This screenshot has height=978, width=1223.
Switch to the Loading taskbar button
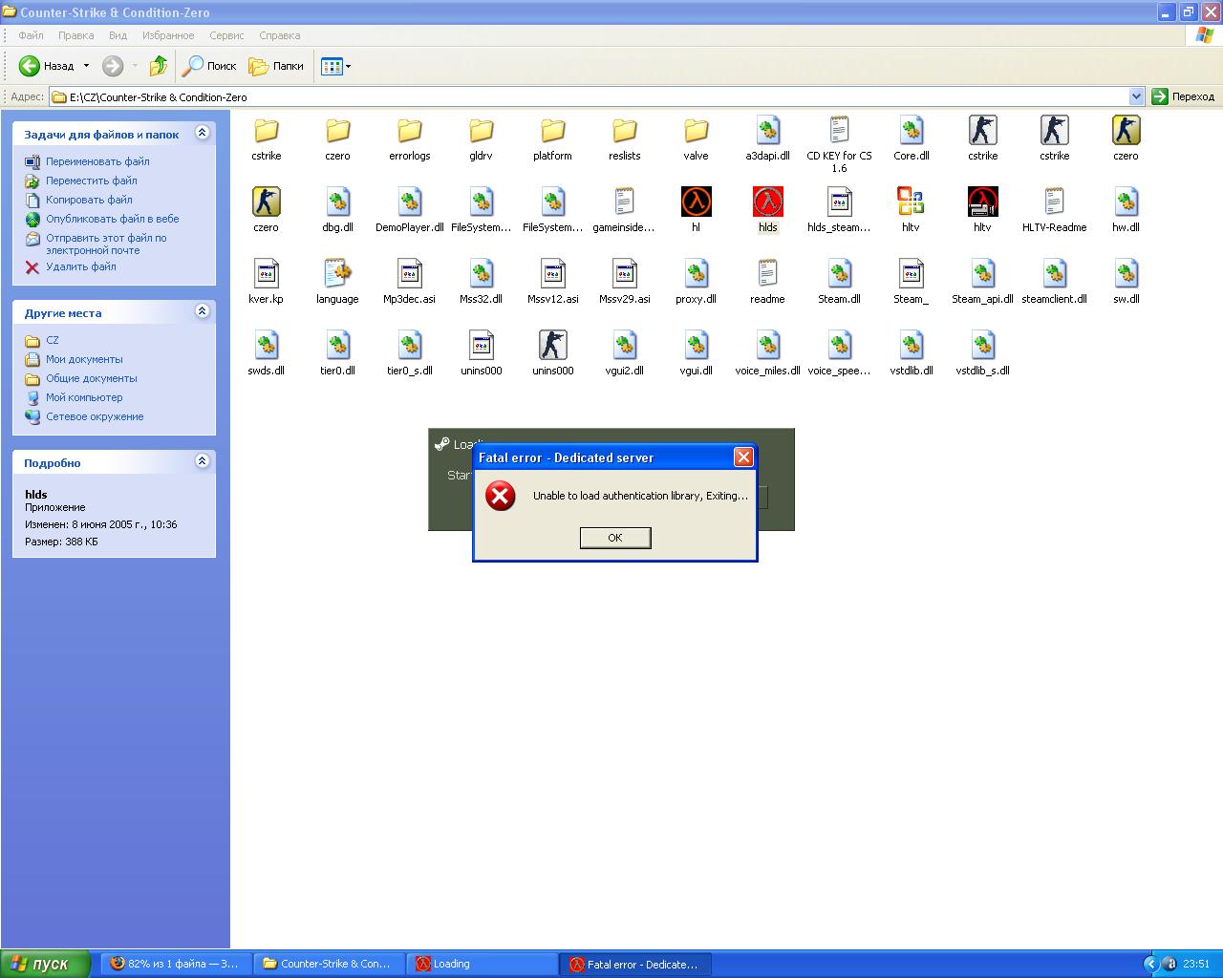point(483,964)
